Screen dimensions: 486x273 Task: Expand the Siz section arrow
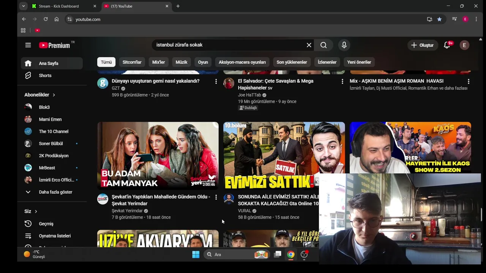[36, 211]
